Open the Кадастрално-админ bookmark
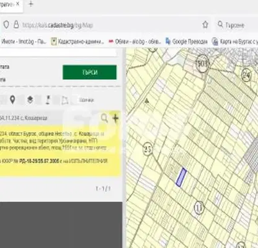The width and height of the screenshot is (258, 248). click(x=78, y=42)
